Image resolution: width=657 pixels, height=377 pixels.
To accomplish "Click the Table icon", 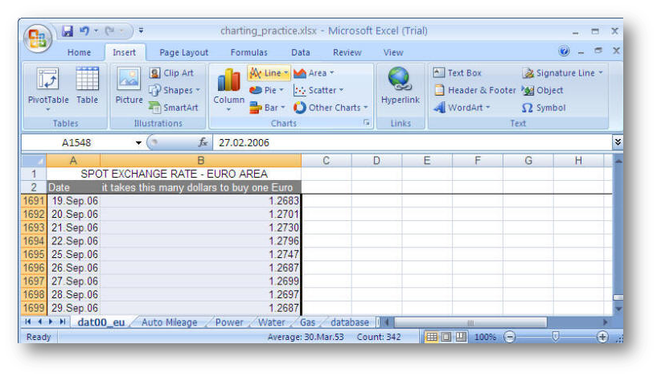I will (x=87, y=87).
